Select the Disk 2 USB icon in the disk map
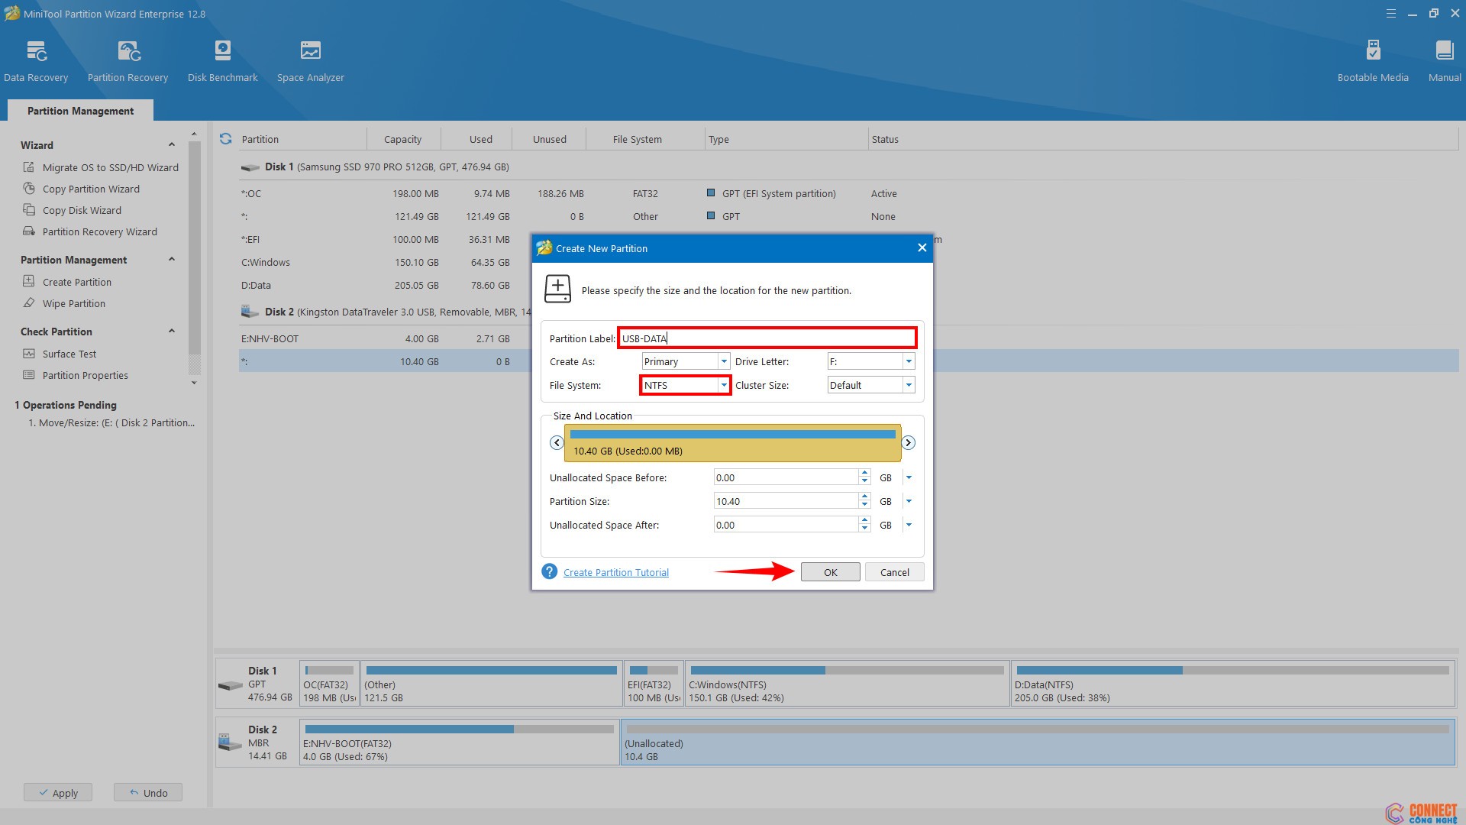Viewport: 1466px width, 825px height. [231, 742]
